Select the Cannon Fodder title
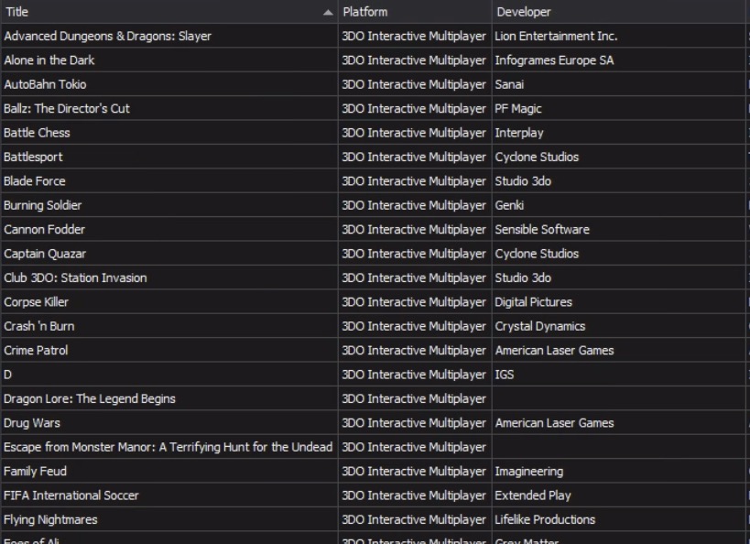Screen dimensions: 750x544 pyautogui.click(x=44, y=230)
